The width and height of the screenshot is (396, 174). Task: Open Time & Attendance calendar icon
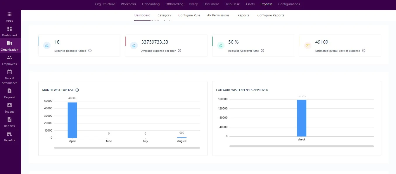pyautogui.click(x=9, y=72)
